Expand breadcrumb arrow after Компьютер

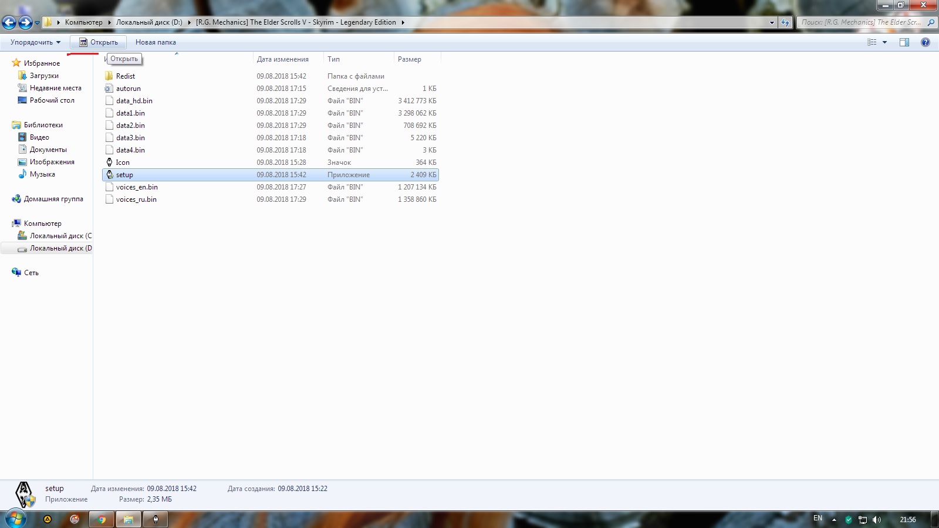coord(109,22)
